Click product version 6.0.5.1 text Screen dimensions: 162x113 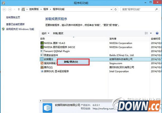coord(96,105)
